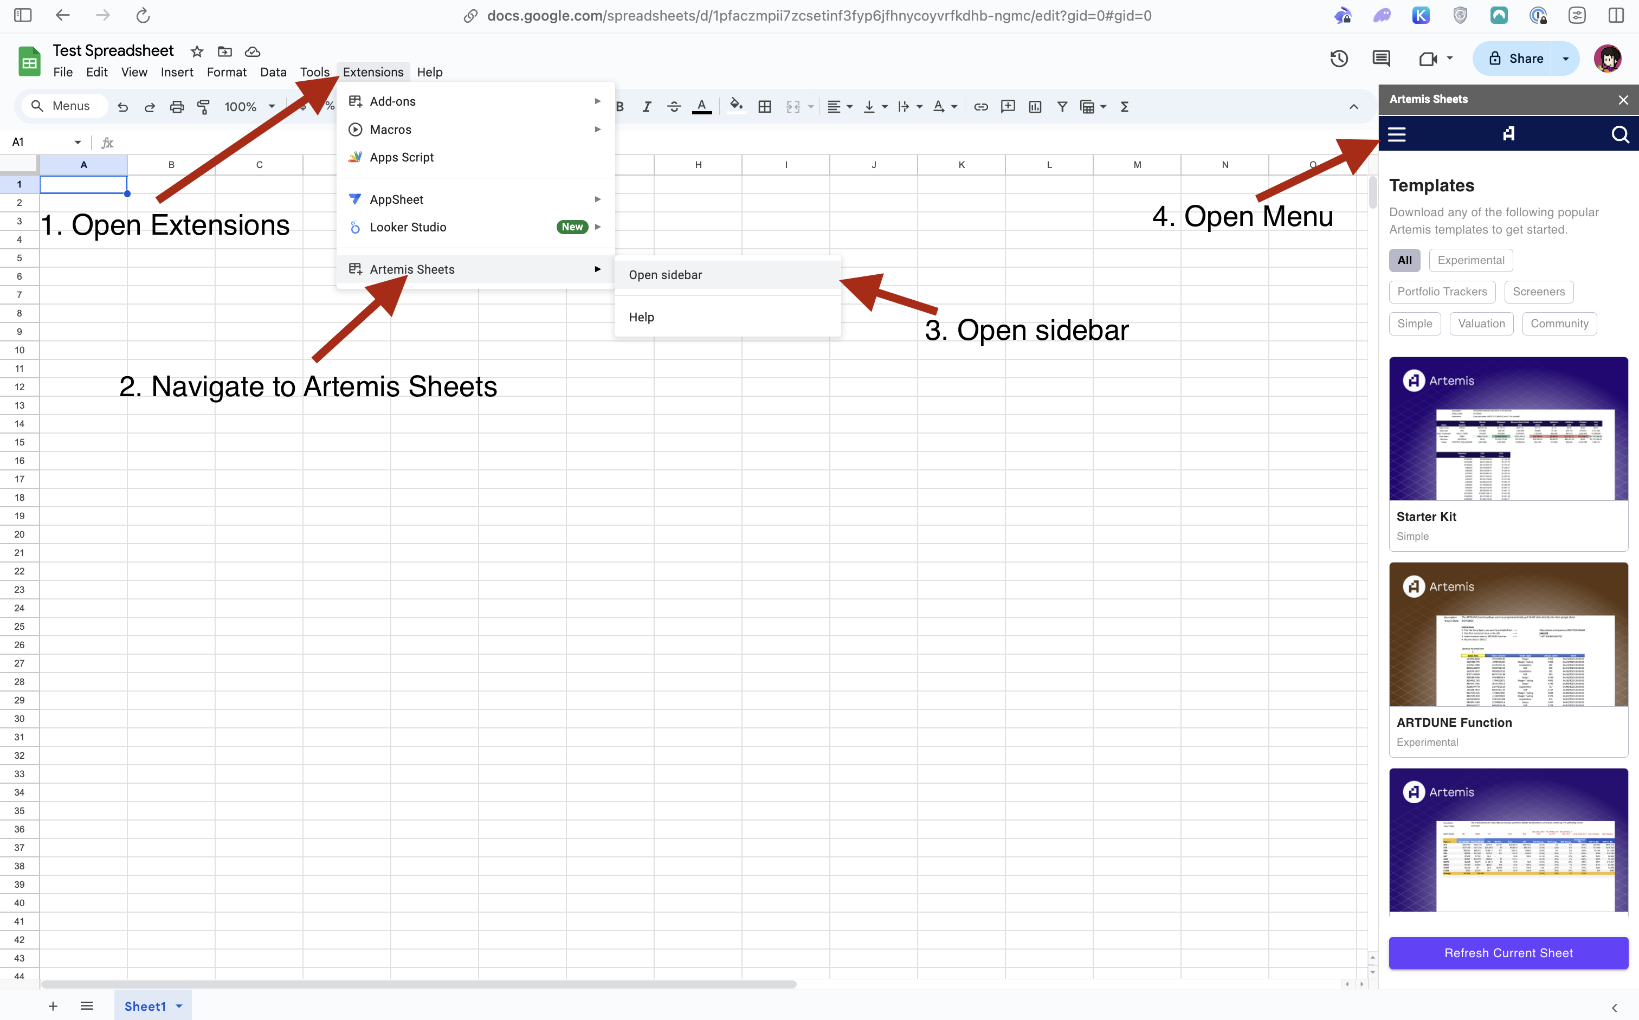Image resolution: width=1639 pixels, height=1020 pixels.
Task: Toggle italic formatting
Action: click(646, 107)
